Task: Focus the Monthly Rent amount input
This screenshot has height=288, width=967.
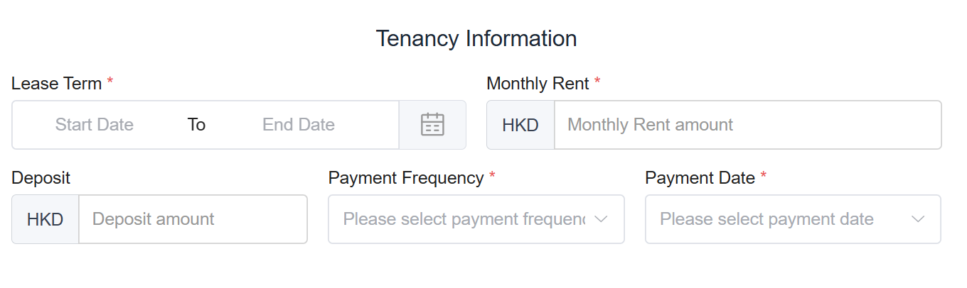Action: tap(747, 125)
